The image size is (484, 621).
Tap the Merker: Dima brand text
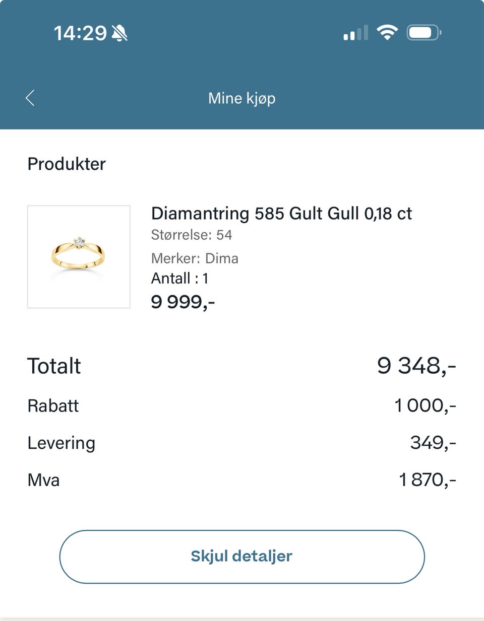pos(195,258)
